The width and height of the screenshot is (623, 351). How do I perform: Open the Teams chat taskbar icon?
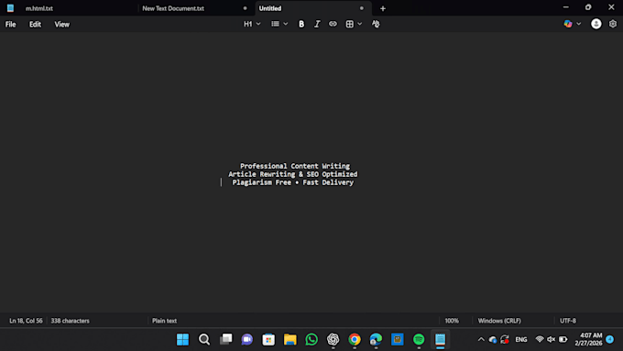247,339
